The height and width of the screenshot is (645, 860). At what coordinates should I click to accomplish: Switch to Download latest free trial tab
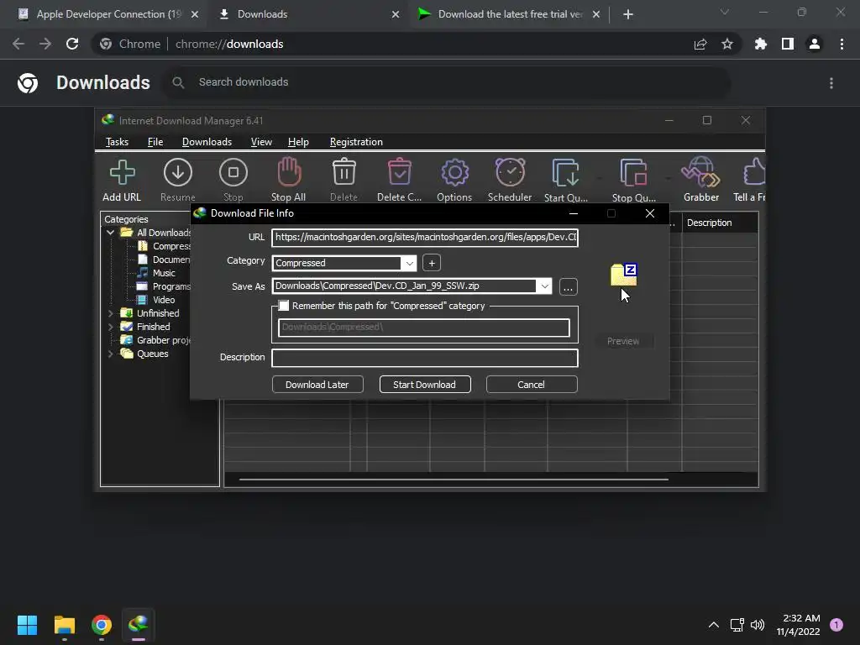(x=510, y=14)
